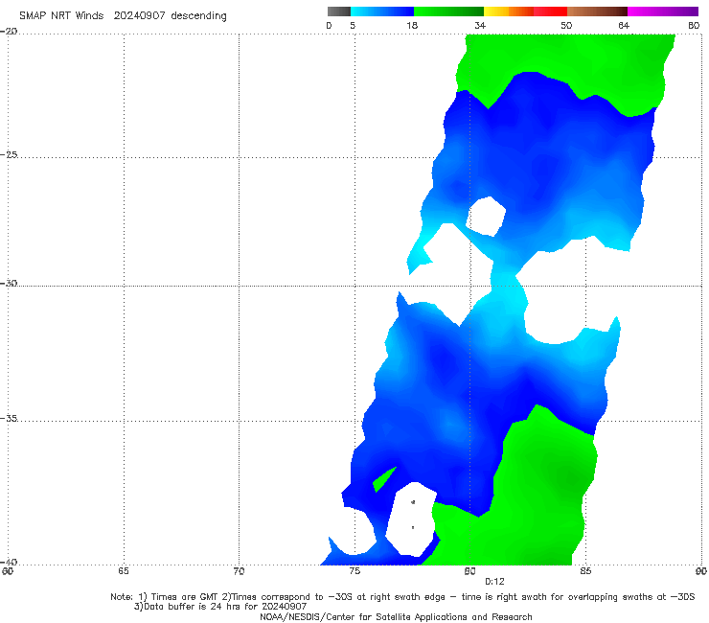Click the color bar label '34'

pyautogui.click(x=480, y=25)
